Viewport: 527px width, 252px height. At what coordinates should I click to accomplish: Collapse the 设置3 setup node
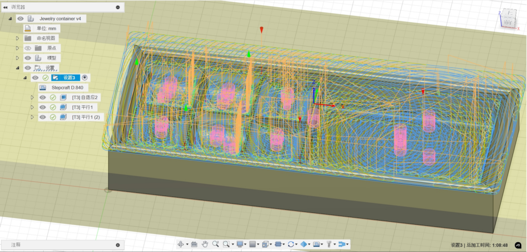coord(25,77)
